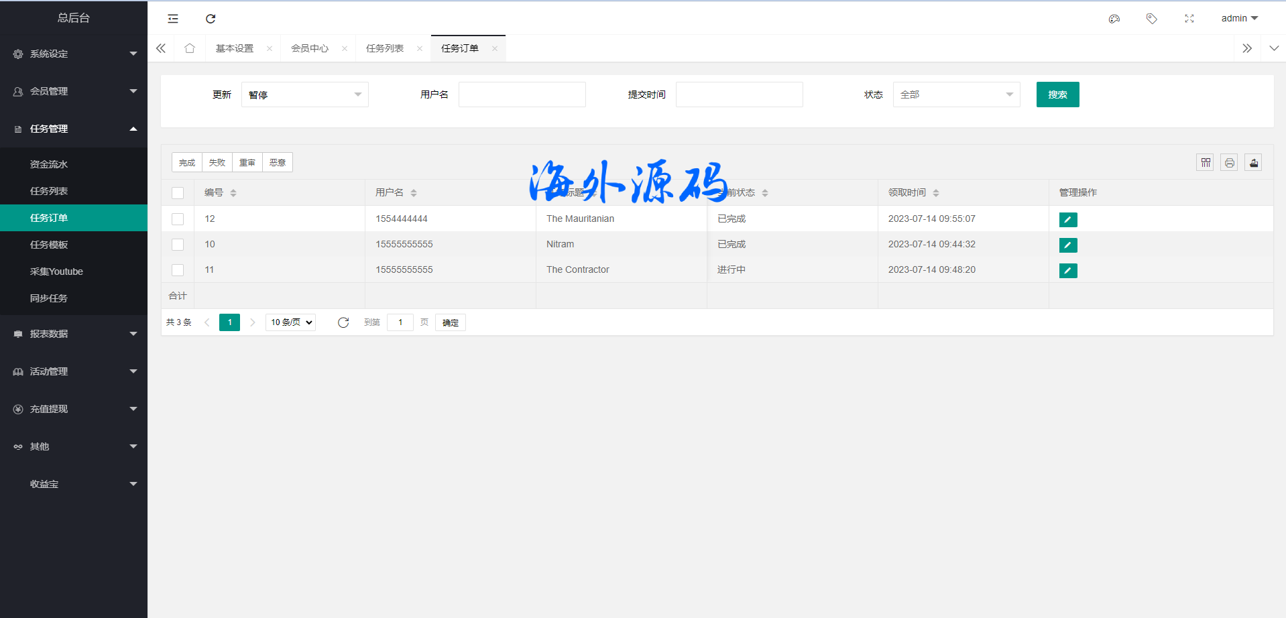Screen dimensions: 1286x618
Task: Expand the 会员管理 sidebar menu
Action: point(74,91)
